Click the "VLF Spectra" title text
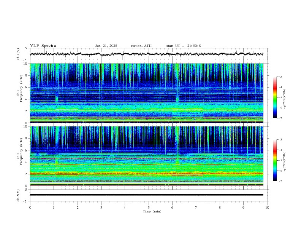The image size is (301, 233). pyautogui.click(x=43, y=46)
